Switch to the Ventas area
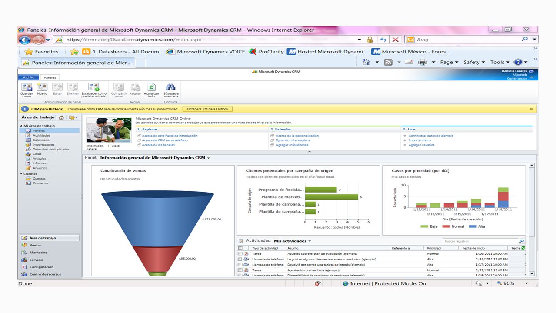 point(35,245)
